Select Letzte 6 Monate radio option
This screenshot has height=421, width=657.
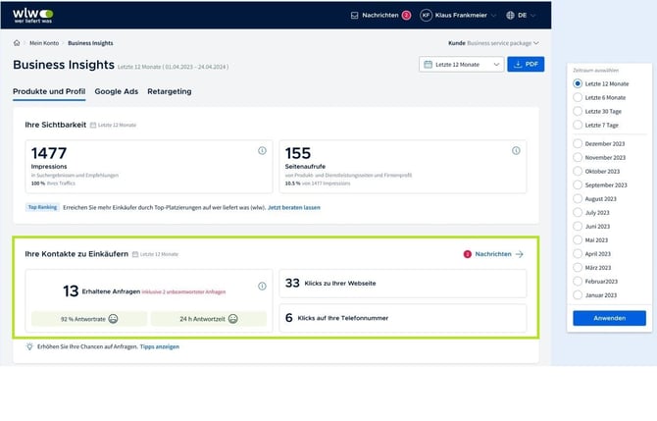(x=578, y=98)
